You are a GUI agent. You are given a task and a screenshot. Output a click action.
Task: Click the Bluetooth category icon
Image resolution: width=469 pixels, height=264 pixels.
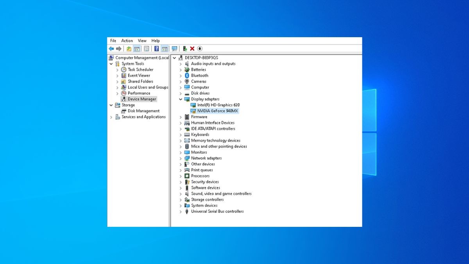(x=187, y=75)
